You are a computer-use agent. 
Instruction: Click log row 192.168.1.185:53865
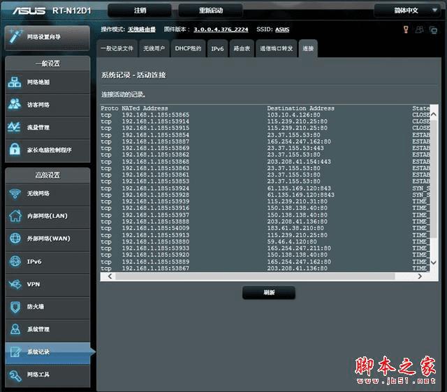coord(155,114)
